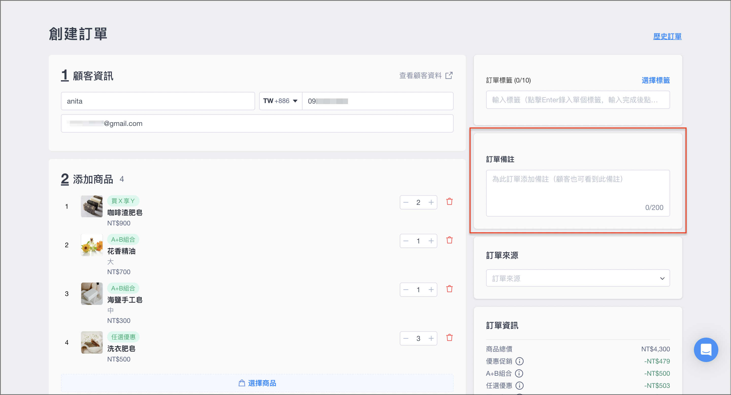The height and width of the screenshot is (395, 731).
Task: Click the 咖啡渣肥皂 product thumbnail
Action: point(92,206)
